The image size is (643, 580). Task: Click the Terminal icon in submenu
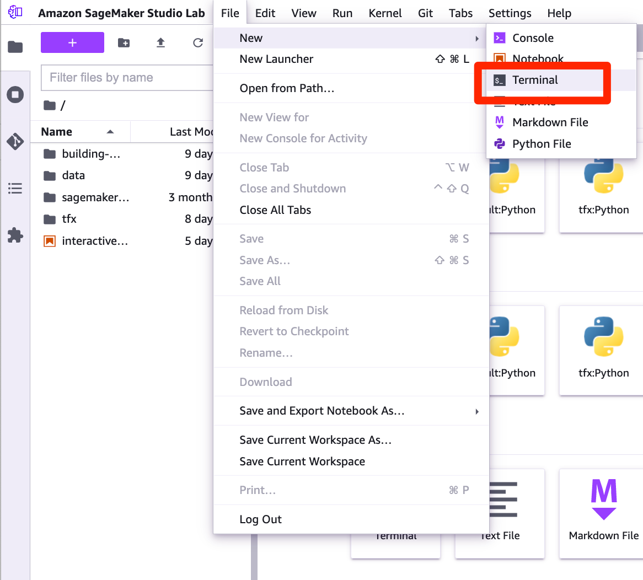coord(499,80)
